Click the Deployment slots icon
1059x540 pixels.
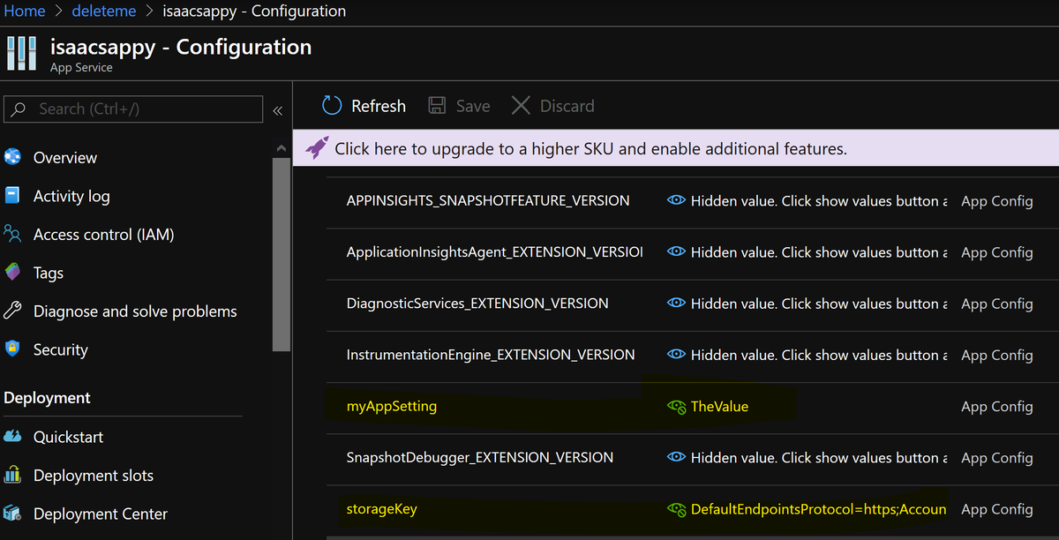12,476
